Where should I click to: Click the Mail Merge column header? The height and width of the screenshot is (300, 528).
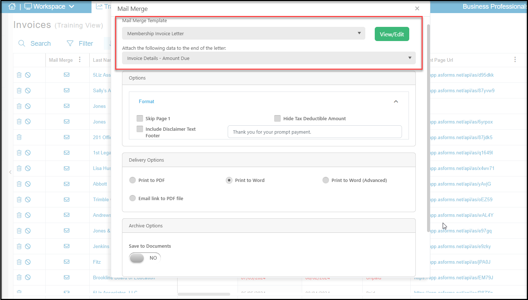point(61,60)
